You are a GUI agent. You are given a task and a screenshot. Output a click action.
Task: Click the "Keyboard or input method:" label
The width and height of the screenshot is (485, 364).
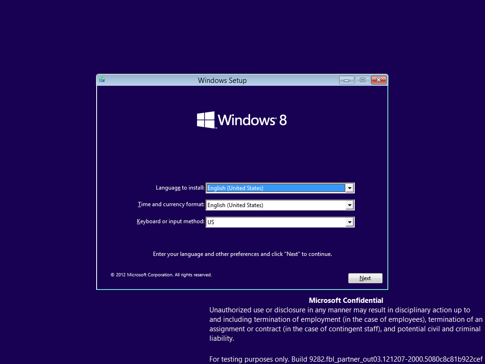tap(171, 221)
